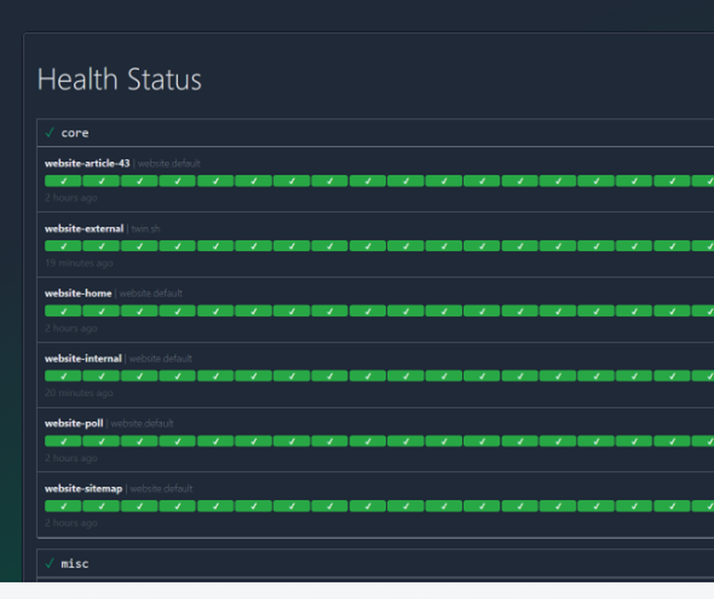Click 'website.default' beside website-poll
714x599 pixels.
pyautogui.click(x=142, y=424)
